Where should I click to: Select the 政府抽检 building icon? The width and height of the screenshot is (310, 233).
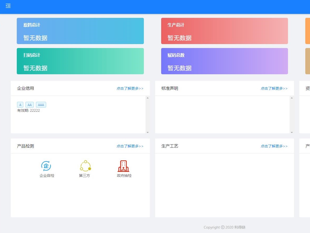tap(123, 166)
